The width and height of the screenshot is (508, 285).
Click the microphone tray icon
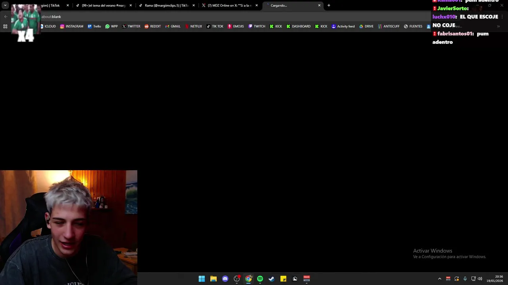click(465, 279)
